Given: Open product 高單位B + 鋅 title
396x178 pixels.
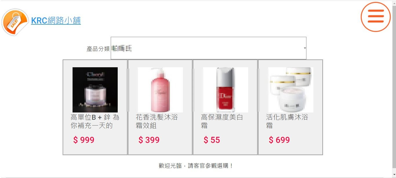Looking at the screenshot, I should tap(95, 121).
